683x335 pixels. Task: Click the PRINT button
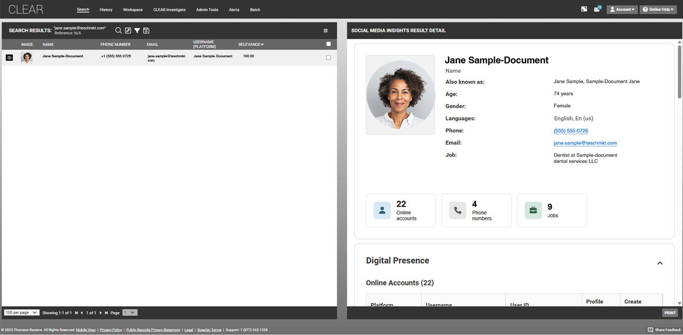pyautogui.click(x=670, y=313)
